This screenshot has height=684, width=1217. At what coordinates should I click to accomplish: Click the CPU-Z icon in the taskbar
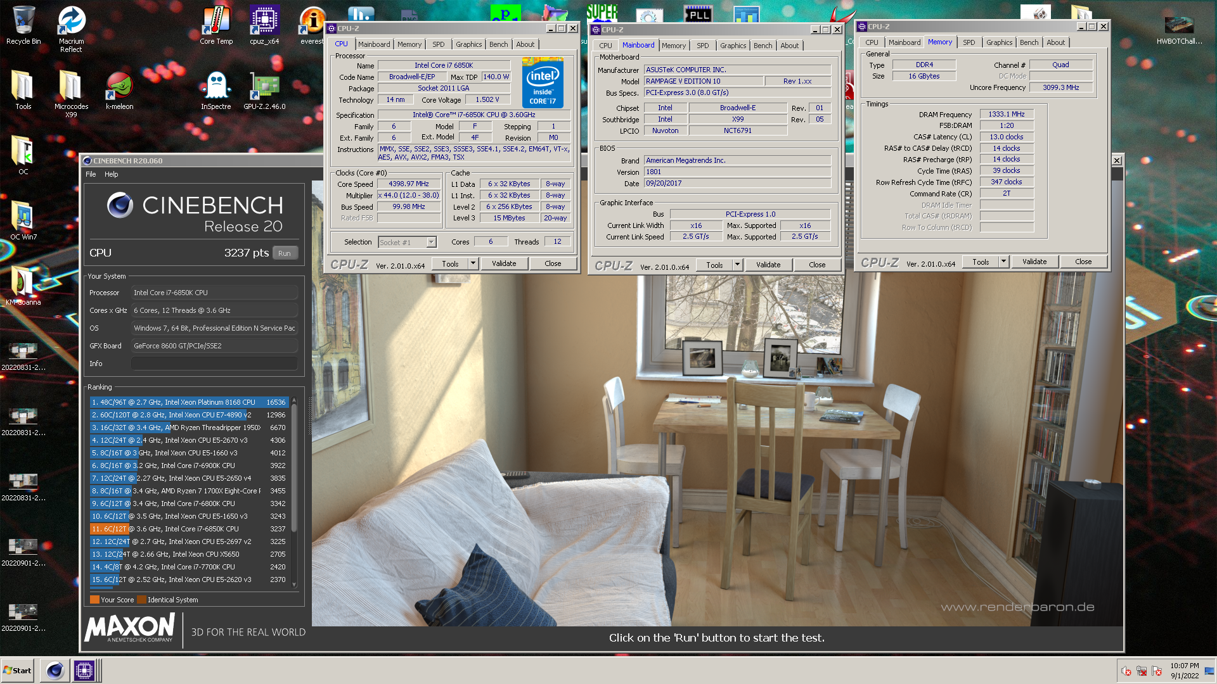pyautogui.click(x=84, y=670)
